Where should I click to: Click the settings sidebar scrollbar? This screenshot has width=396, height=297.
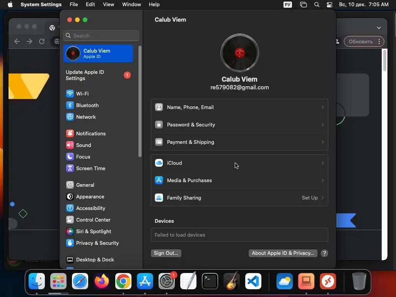tap(140, 101)
